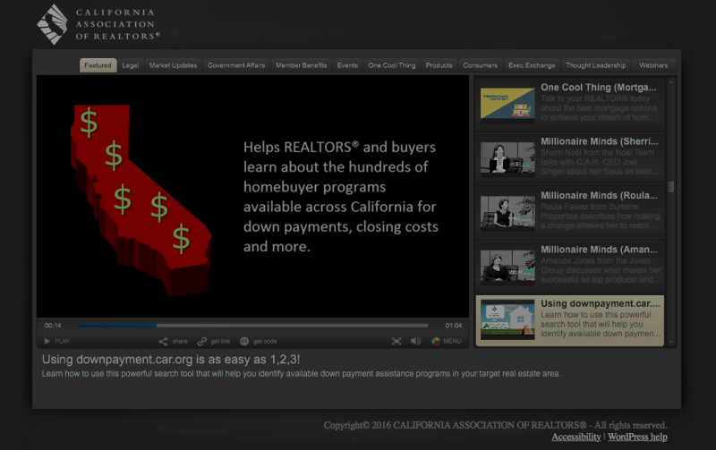Viewport: 716px width, 450px height.
Task: Click the get link chain icon
Action: [x=202, y=342]
